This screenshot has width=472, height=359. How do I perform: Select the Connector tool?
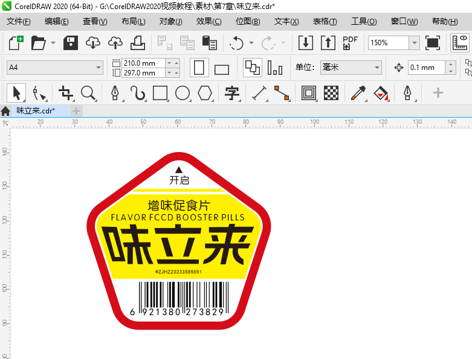[x=282, y=93]
